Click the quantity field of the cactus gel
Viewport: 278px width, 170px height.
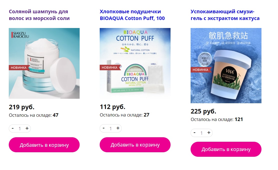click(x=202, y=133)
